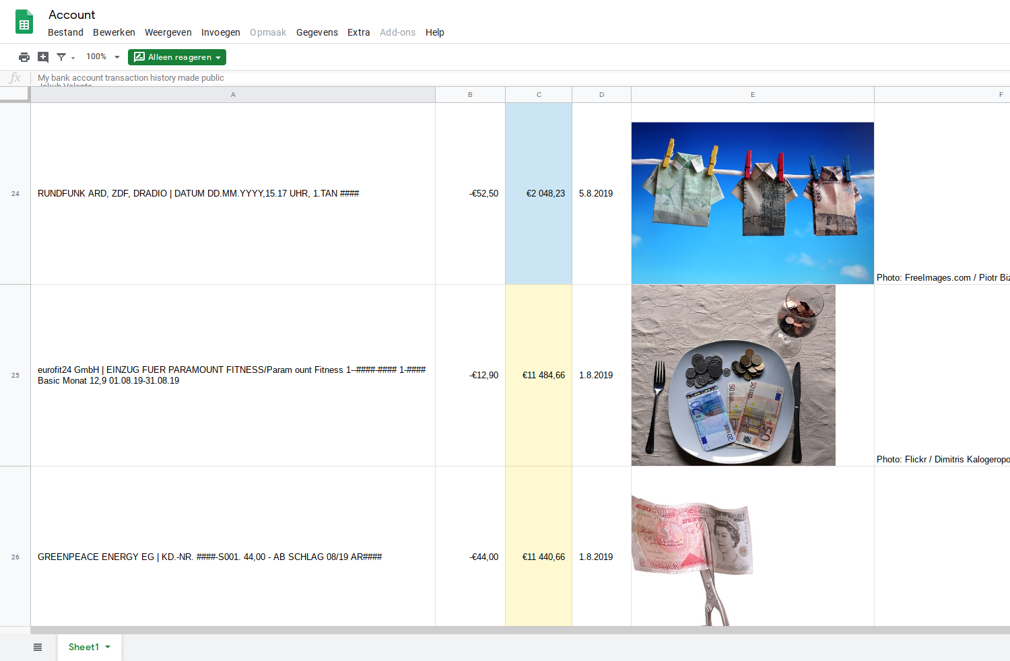
Task: Click the banknote shirts on clothesline image
Action: pyautogui.click(x=753, y=203)
